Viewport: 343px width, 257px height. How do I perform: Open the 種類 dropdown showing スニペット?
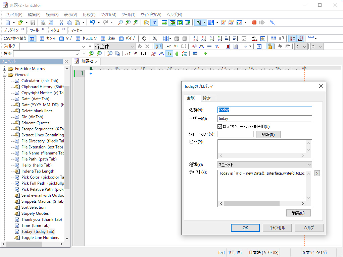pyautogui.click(x=264, y=165)
